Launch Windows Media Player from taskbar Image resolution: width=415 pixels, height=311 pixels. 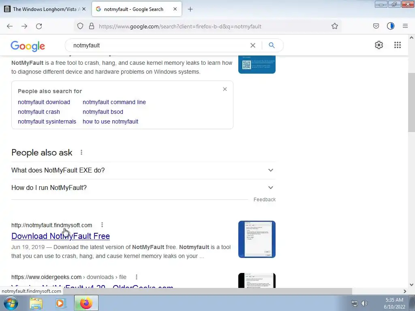pos(60,303)
